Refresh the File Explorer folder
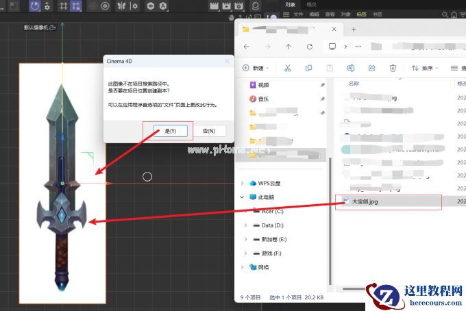 [310, 47]
